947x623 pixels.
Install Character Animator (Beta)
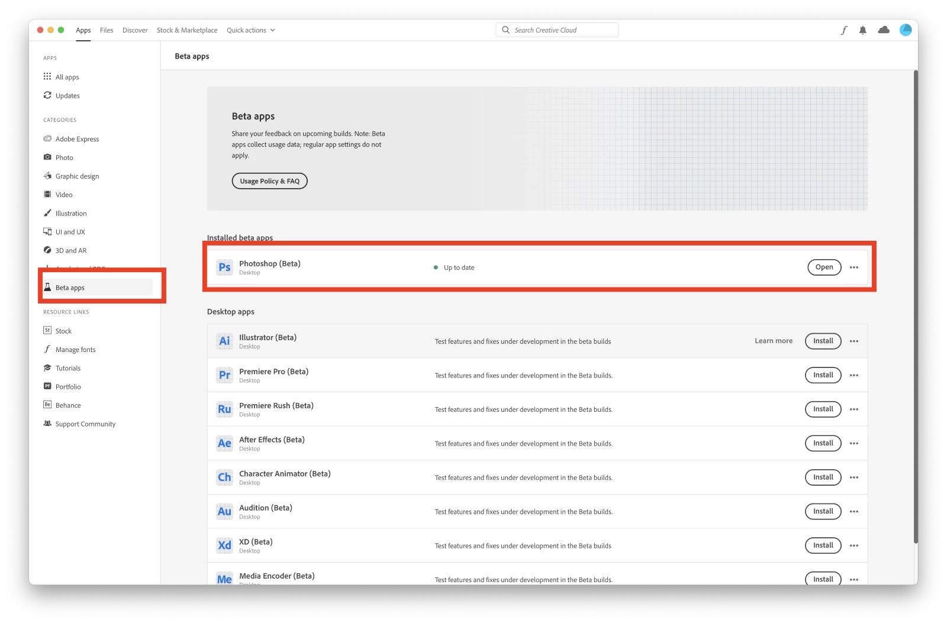pyautogui.click(x=823, y=477)
